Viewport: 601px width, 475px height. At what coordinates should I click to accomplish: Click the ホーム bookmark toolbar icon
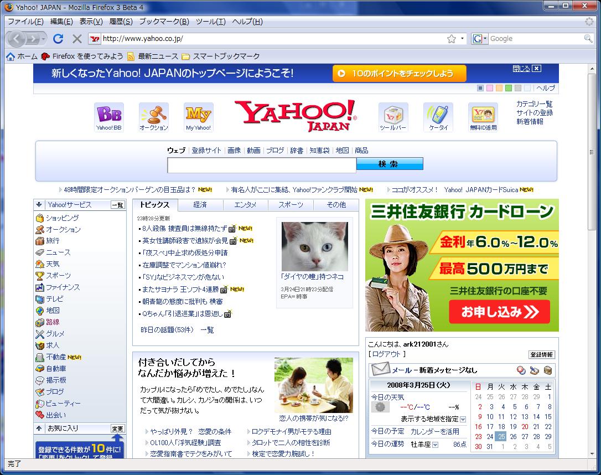pyautogui.click(x=11, y=56)
